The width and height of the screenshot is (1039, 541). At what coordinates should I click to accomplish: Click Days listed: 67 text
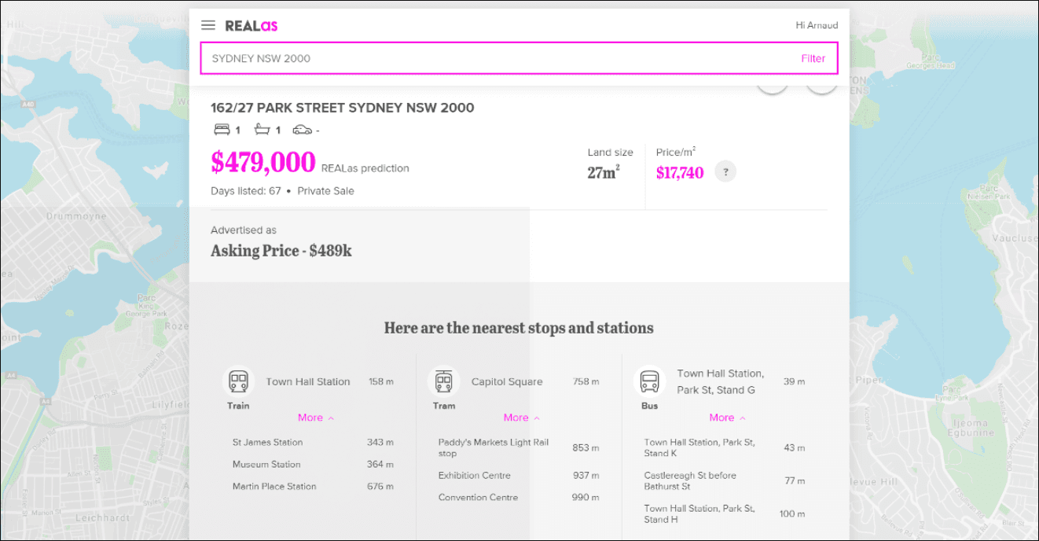pyautogui.click(x=246, y=190)
